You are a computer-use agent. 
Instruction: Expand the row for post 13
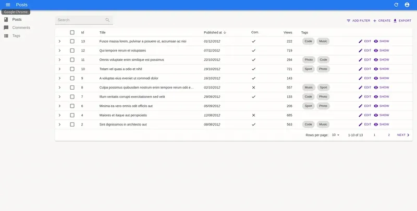pyautogui.click(x=59, y=41)
